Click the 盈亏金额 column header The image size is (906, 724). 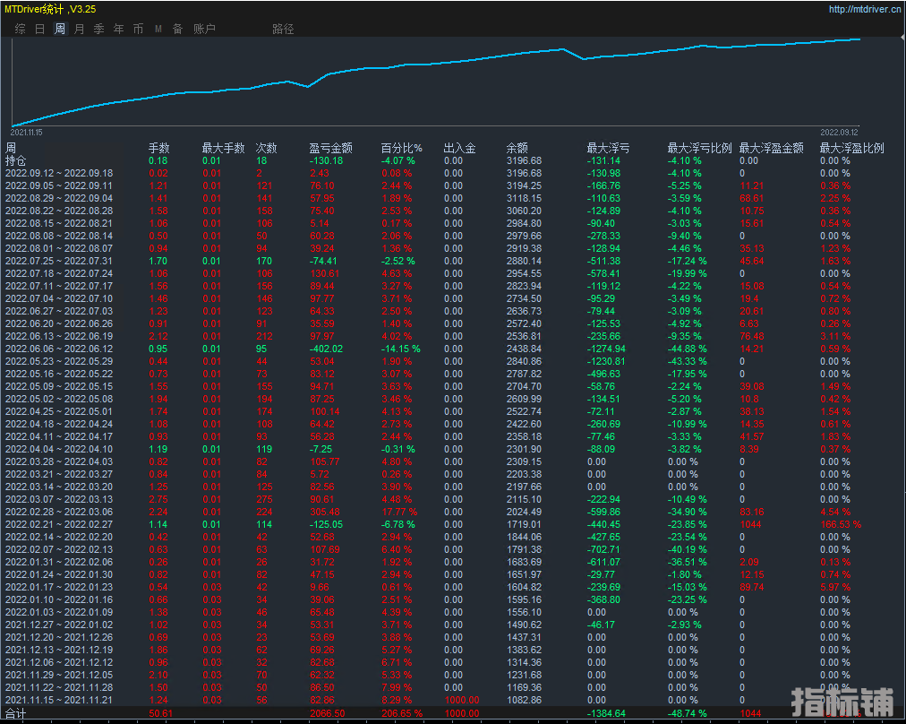[330, 148]
